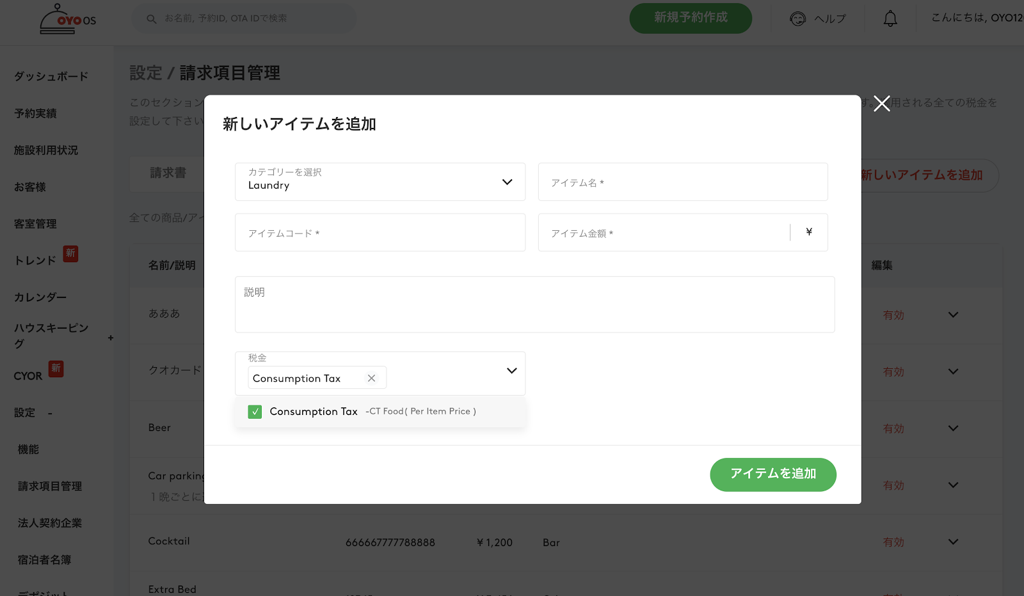Open 予約実績 in sidebar
Viewport: 1024px width, 596px height.
coord(35,113)
